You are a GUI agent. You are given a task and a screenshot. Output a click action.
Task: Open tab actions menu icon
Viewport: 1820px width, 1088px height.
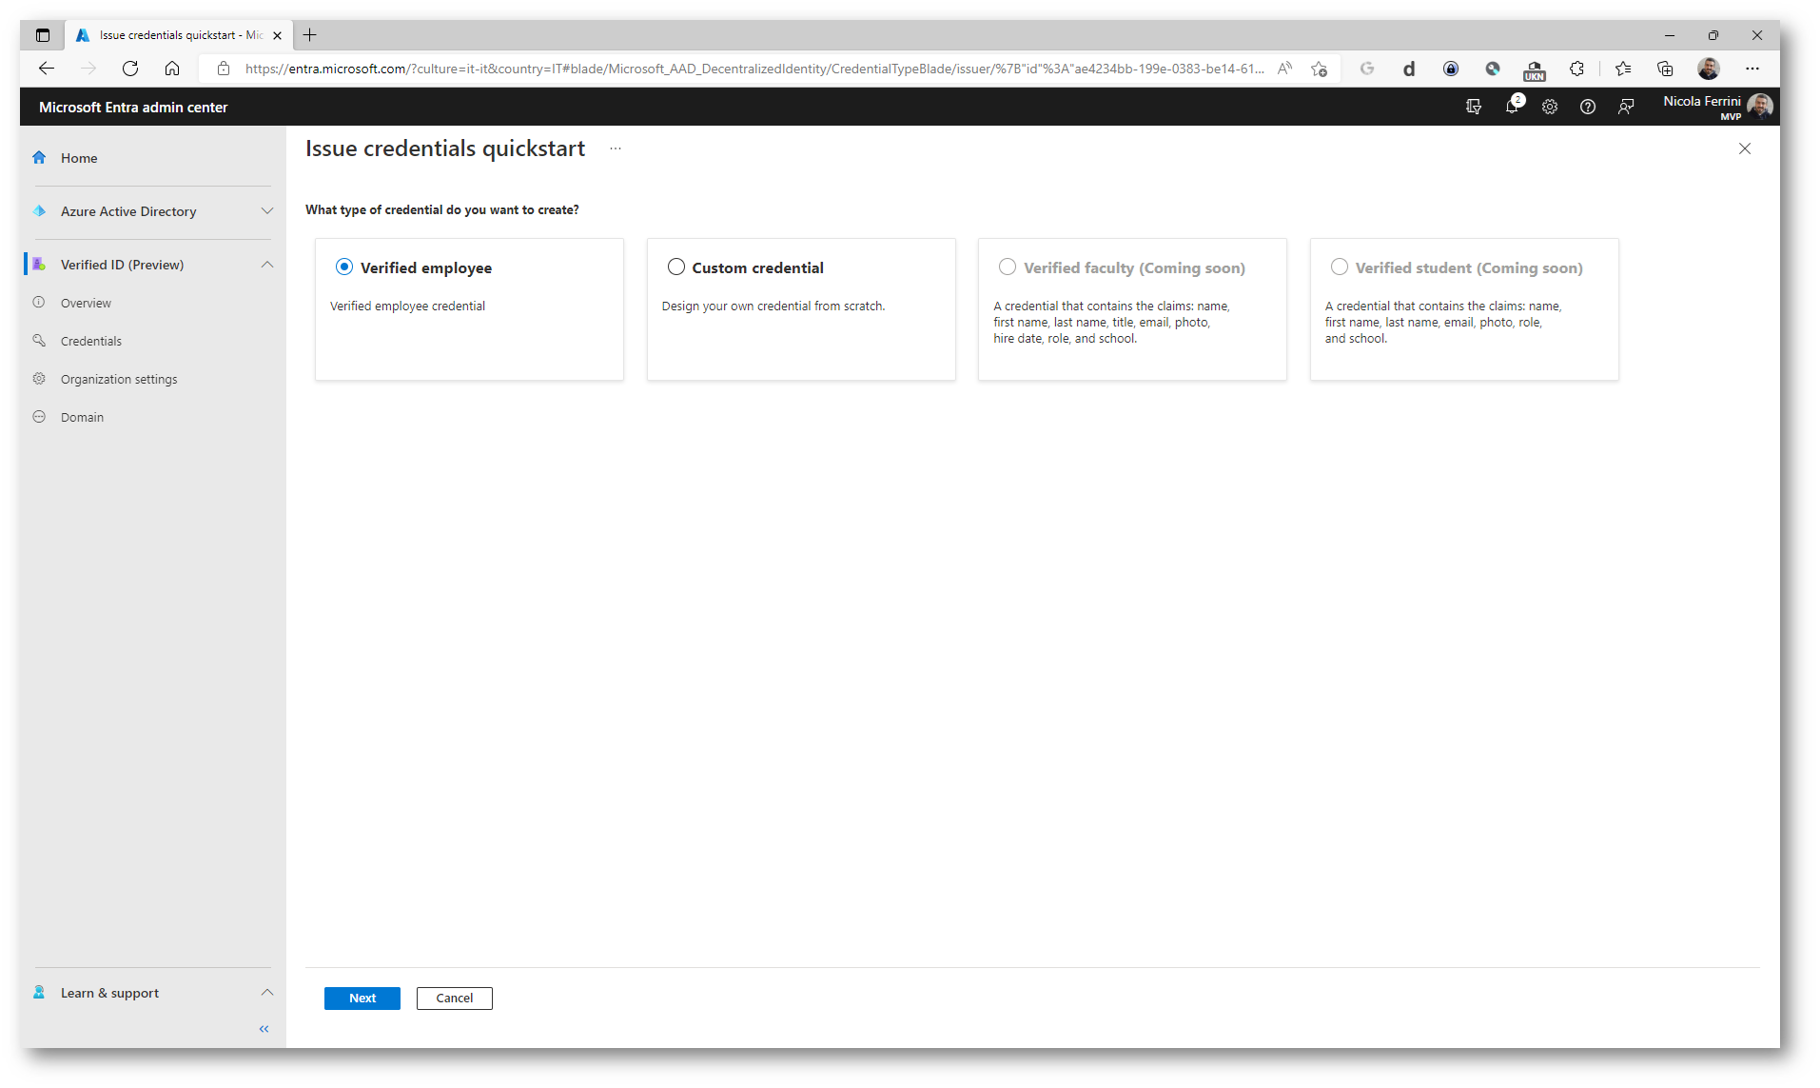pyautogui.click(x=42, y=35)
